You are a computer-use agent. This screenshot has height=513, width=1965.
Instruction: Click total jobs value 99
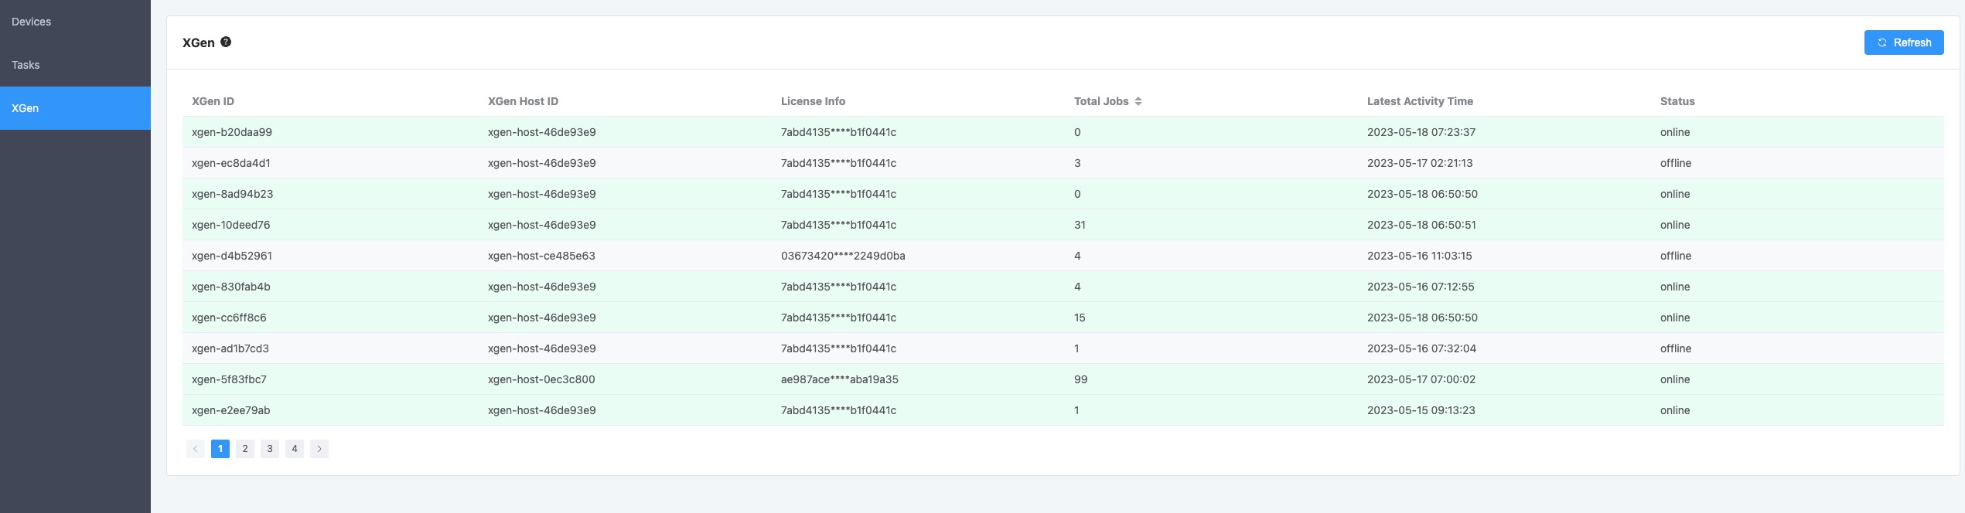pyautogui.click(x=1080, y=379)
